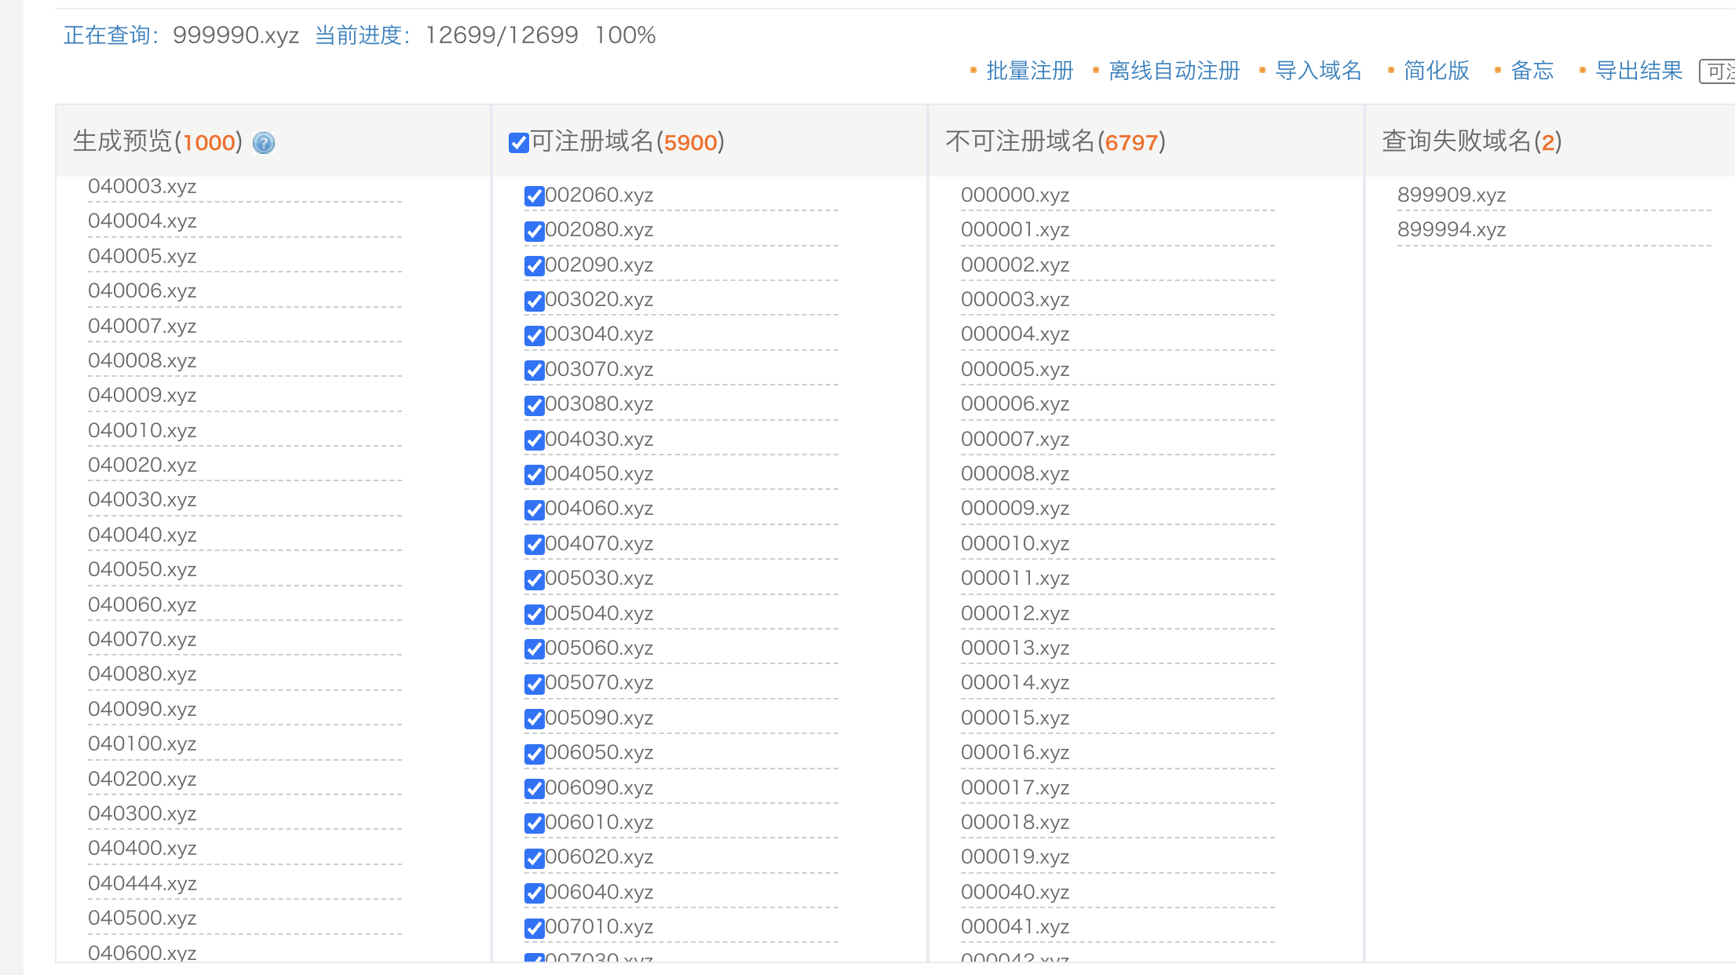The height and width of the screenshot is (975, 1735).
Task: Select 040500.xyz in the preview list
Action: click(x=142, y=918)
